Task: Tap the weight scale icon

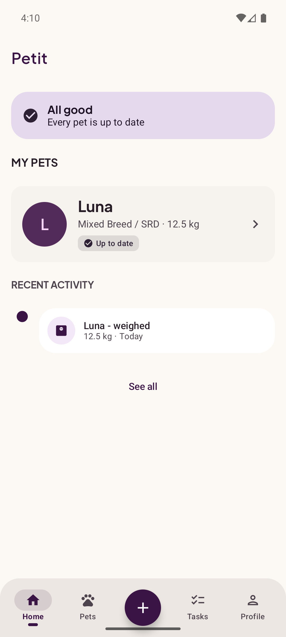Action: click(61, 330)
